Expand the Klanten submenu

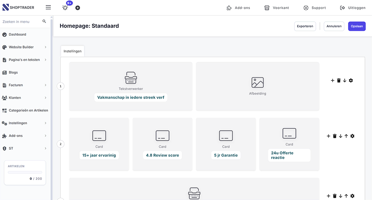coord(25,98)
